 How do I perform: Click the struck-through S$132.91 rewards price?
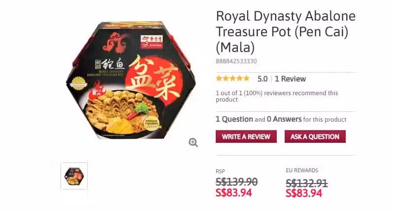(x=306, y=183)
